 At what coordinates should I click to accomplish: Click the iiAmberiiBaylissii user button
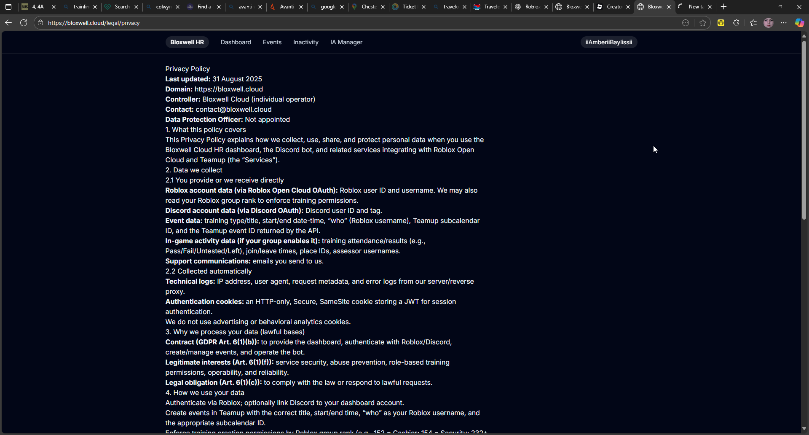[608, 42]
